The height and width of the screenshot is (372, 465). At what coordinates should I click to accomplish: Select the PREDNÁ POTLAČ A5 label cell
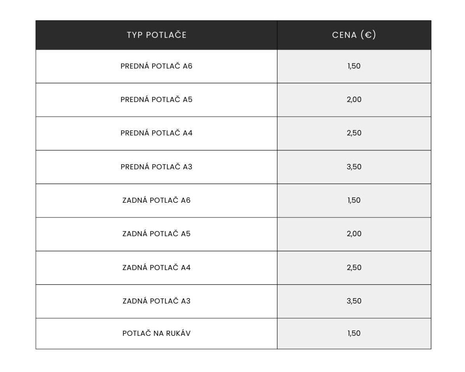click(x=156, y=100)
